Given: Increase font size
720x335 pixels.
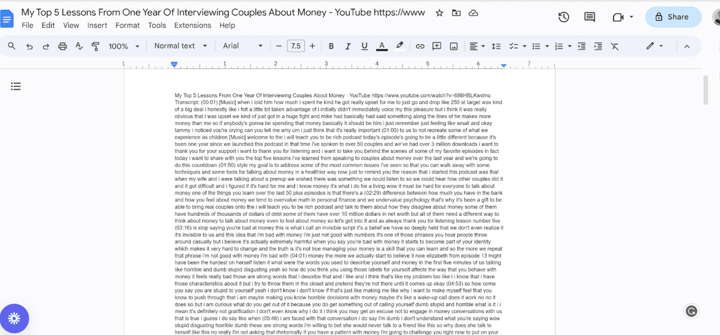Looking at the screenshot, I should pos(312,46).
